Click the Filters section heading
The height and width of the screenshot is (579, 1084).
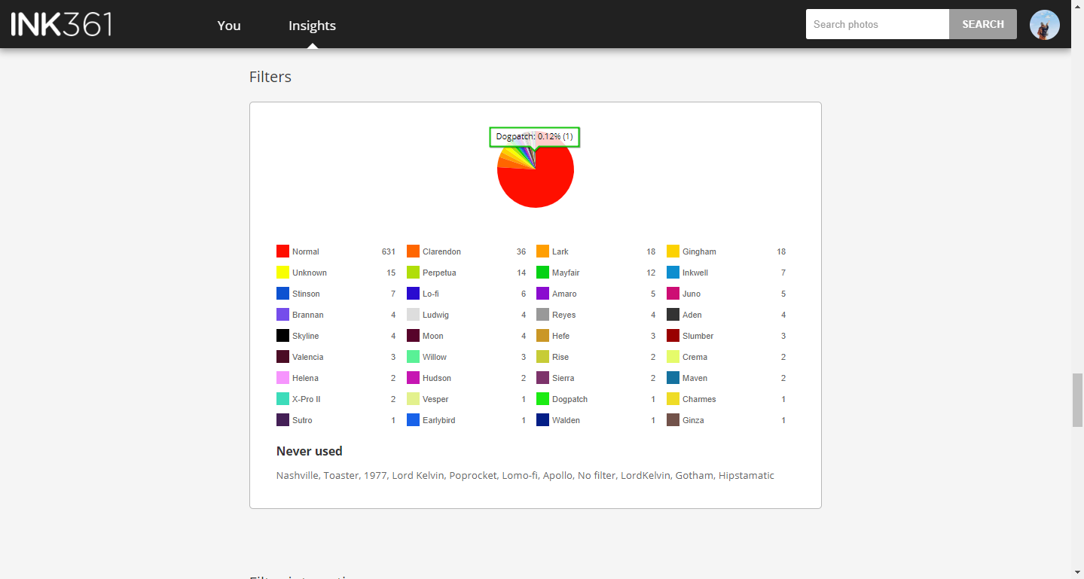click(x=270, y=77)
